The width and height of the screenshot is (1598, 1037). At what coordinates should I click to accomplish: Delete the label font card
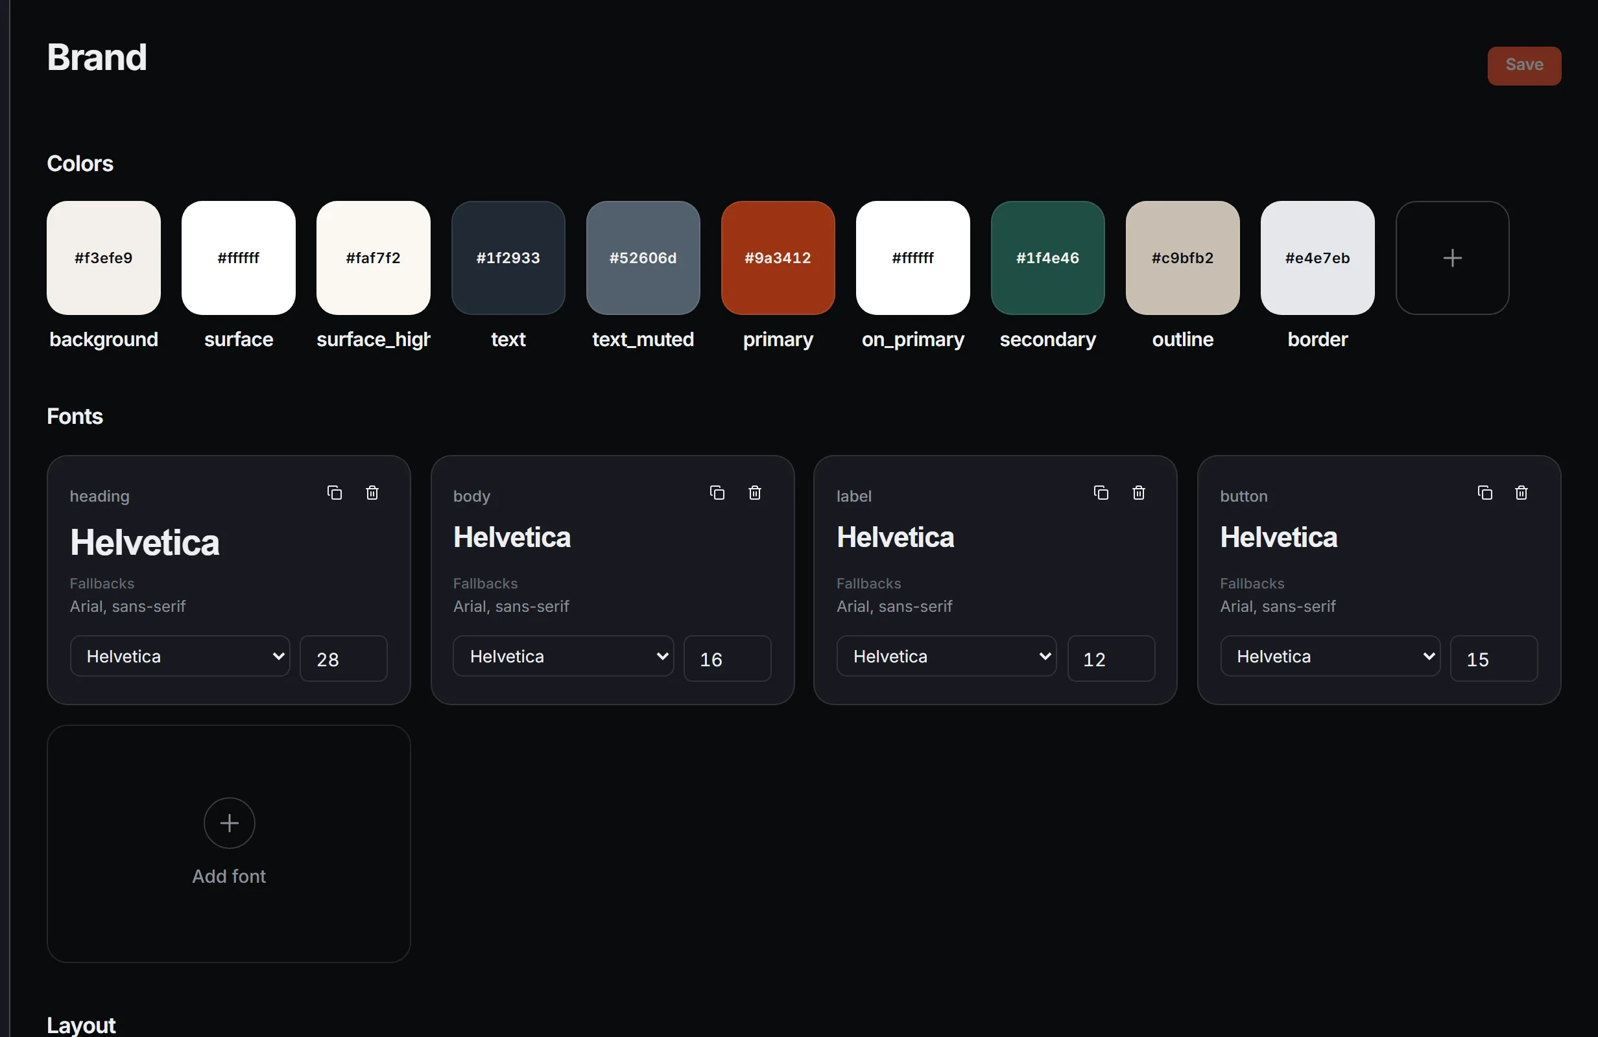click(1139, 493)
